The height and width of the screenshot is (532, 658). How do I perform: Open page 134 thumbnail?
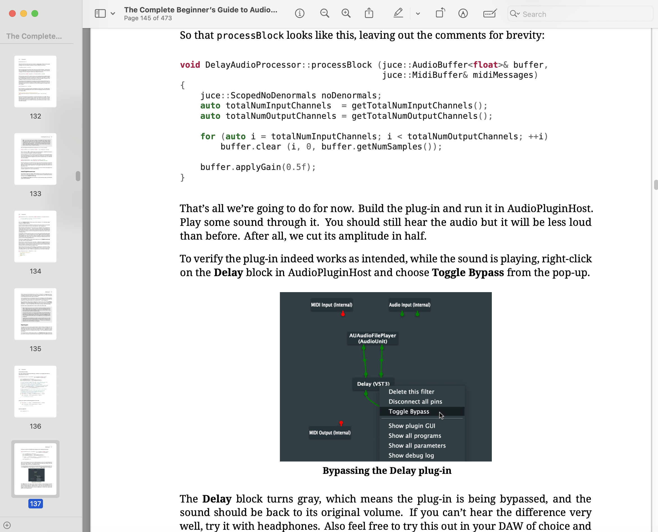click(35, 236)
